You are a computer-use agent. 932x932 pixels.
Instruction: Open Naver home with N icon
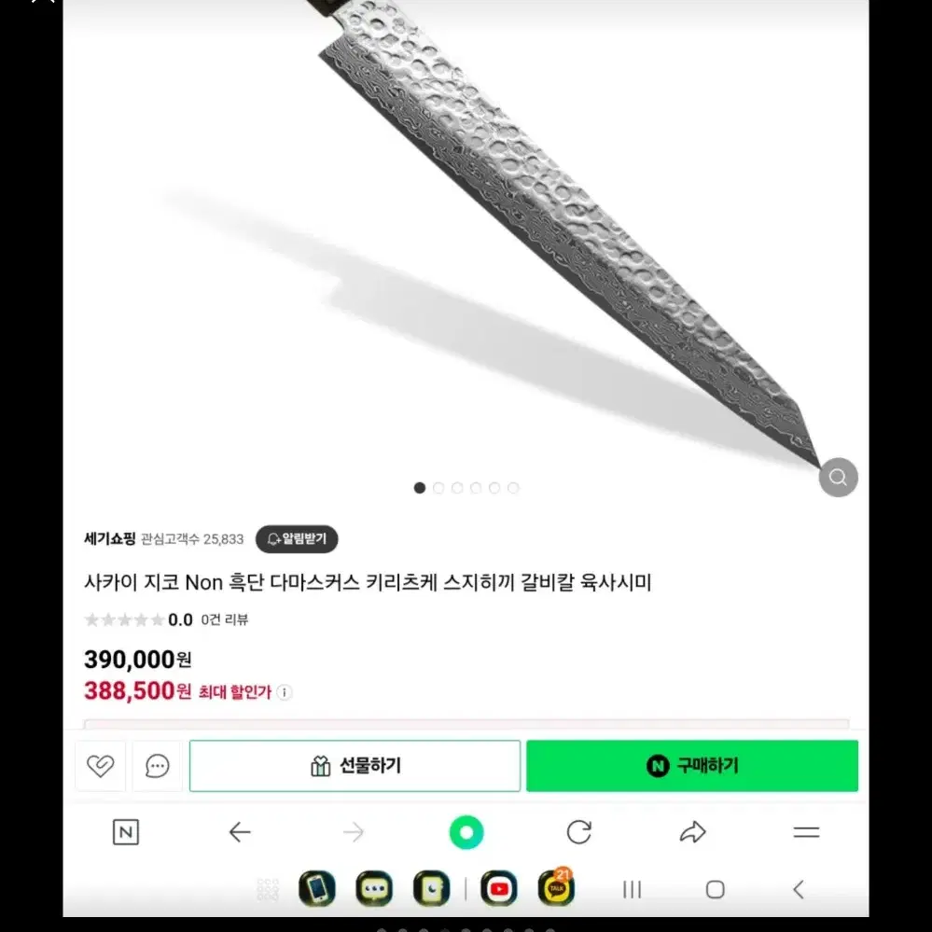click(125, 831)
